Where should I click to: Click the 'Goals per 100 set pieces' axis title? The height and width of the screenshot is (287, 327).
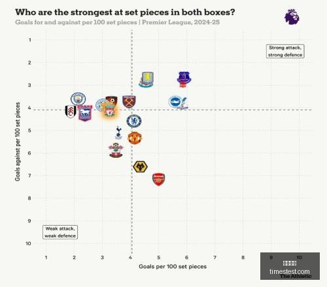pyautogui.click(x=173, y=267)
